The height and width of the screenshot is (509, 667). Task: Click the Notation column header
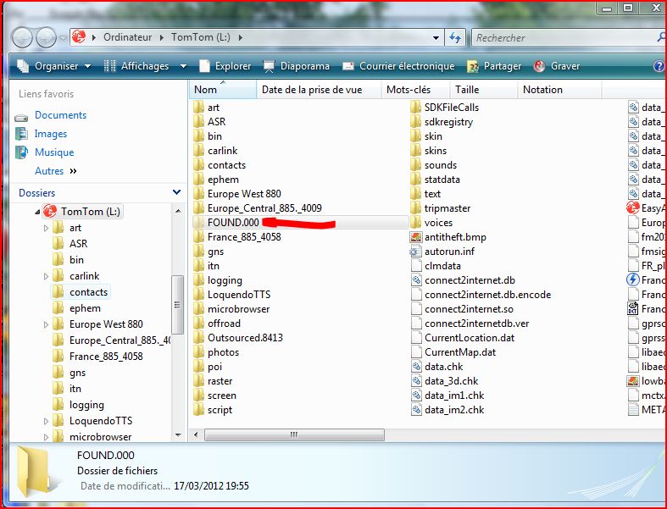559,90
